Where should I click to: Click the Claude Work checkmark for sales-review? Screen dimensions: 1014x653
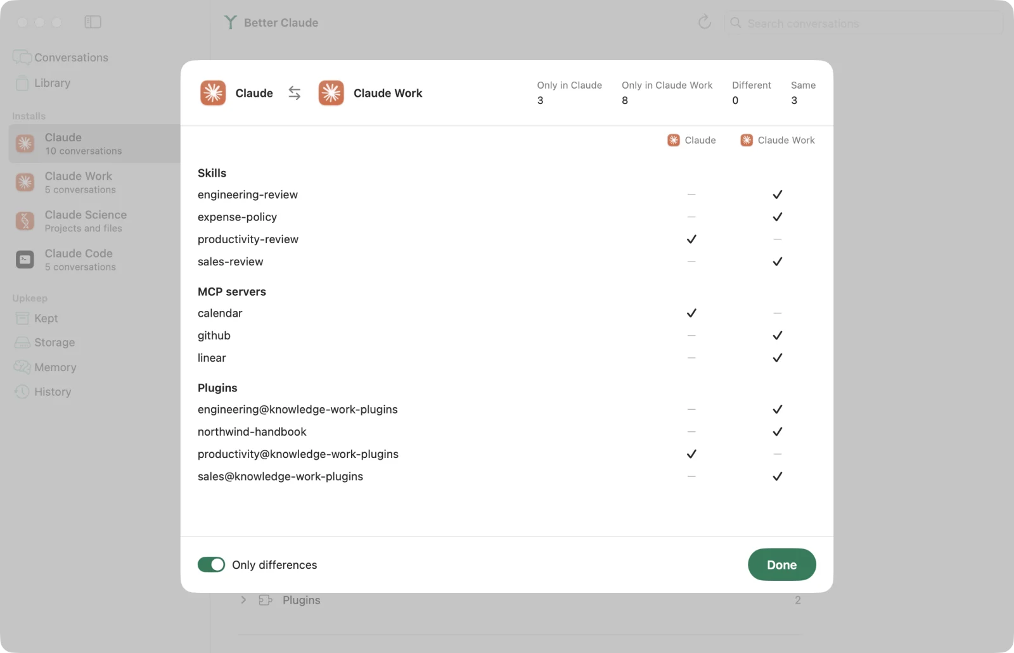[x=778, y=262]
